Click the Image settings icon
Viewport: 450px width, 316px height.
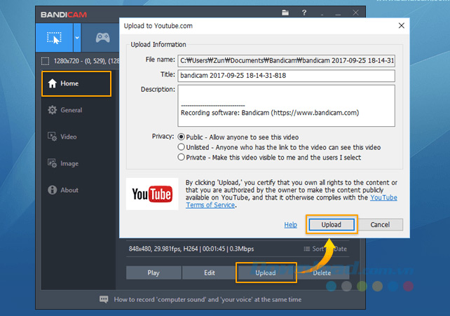tap(53, 163)
